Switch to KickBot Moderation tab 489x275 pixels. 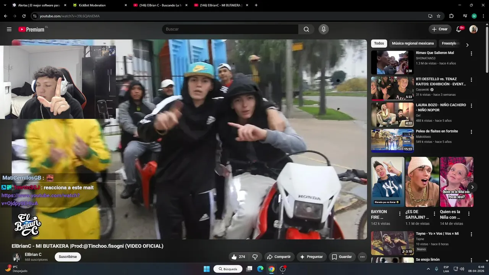coord(99,5)
